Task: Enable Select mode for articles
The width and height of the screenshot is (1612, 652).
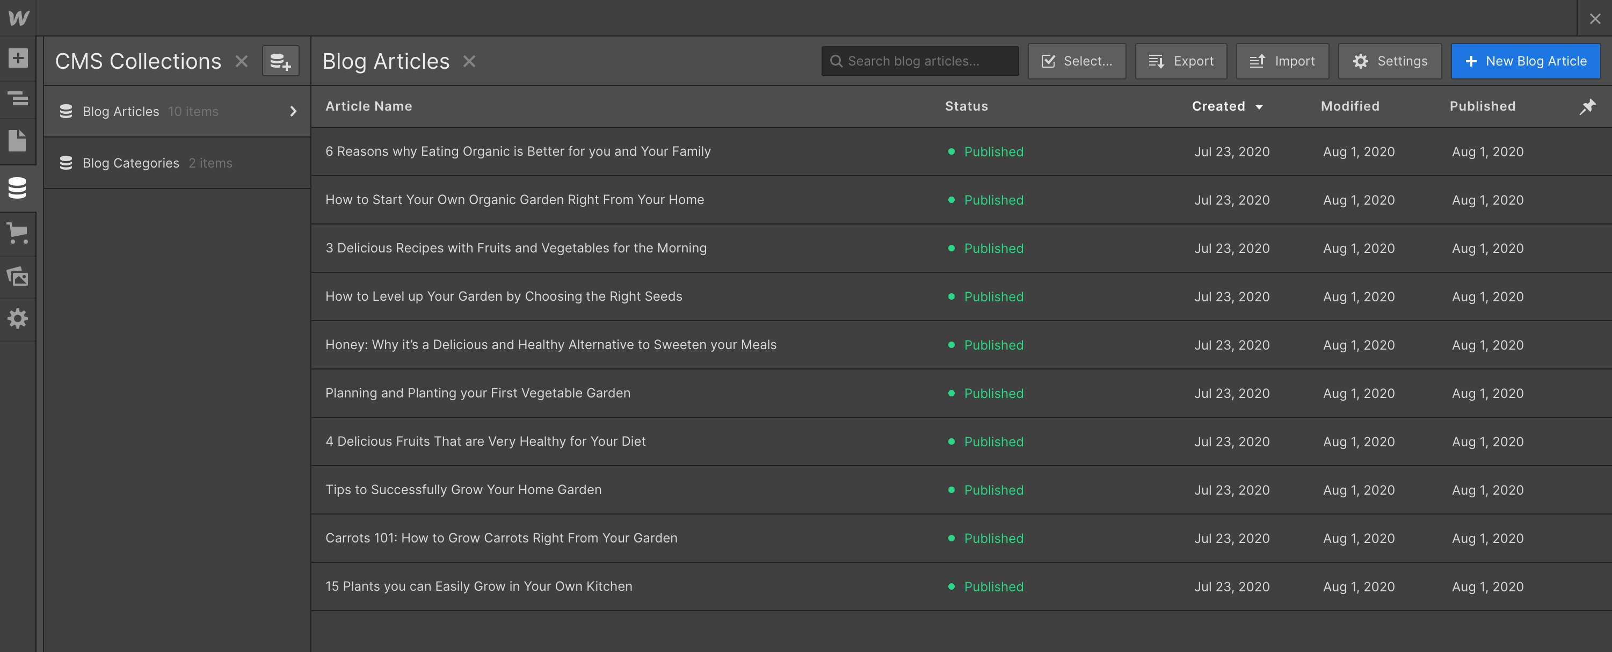Action: (1076, 61)
